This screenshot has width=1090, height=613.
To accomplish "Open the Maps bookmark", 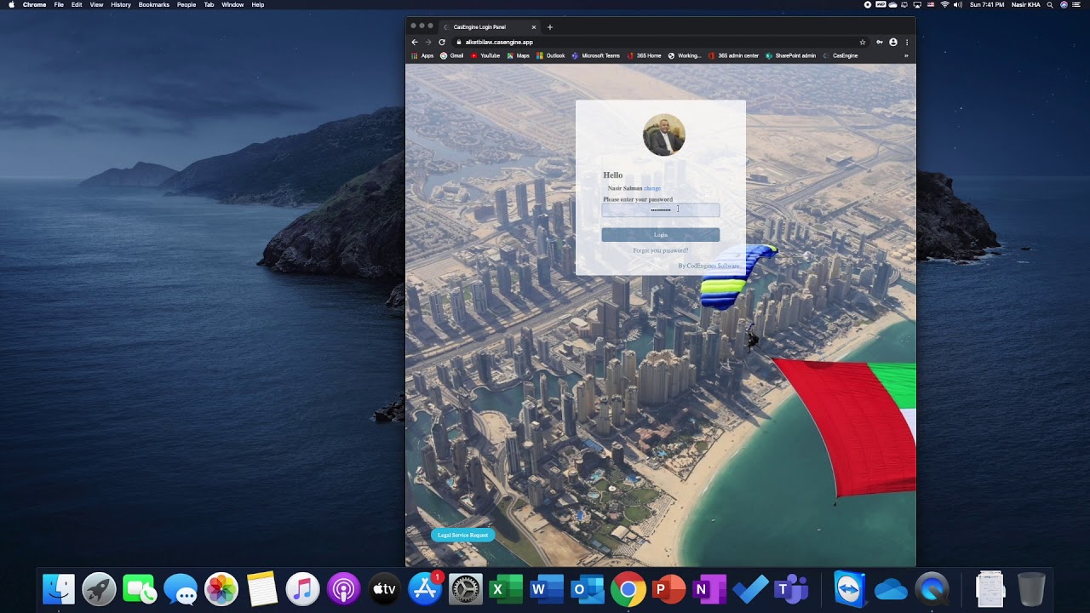I will point(519,55).
